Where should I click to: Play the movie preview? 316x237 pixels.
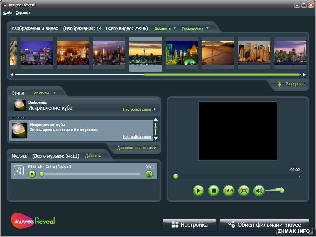pos(198,191)
